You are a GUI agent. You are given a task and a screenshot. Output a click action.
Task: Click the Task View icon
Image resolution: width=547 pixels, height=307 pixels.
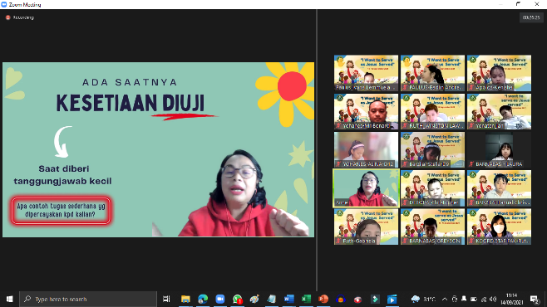click(166, 299)
